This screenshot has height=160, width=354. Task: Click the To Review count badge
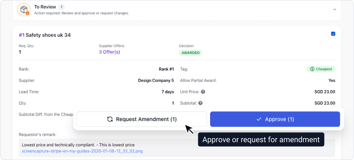[62, 7]
